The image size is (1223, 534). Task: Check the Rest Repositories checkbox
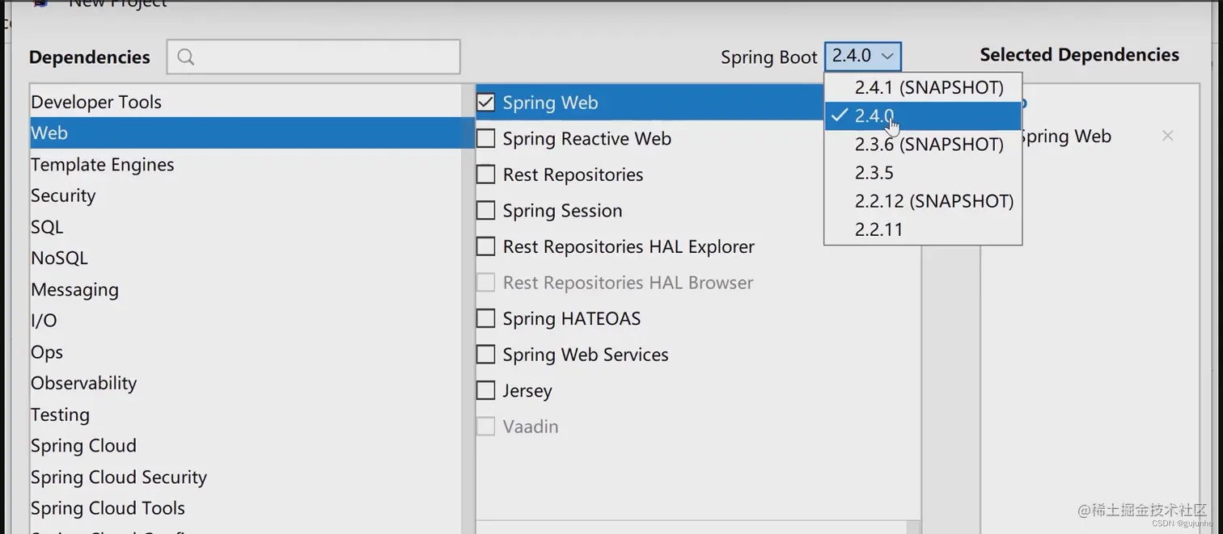click(x=485, y=174)
